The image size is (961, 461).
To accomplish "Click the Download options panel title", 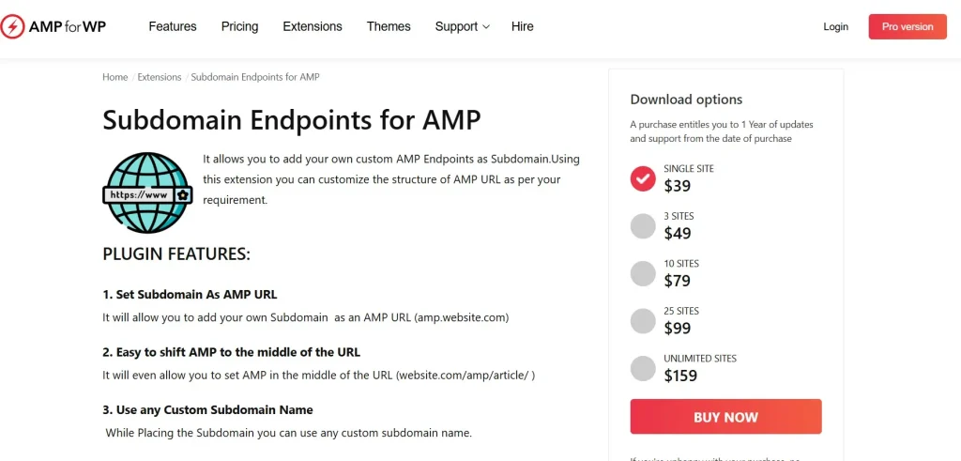I will 686,100.
